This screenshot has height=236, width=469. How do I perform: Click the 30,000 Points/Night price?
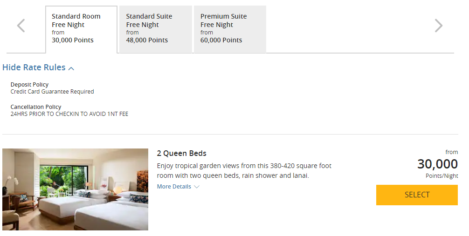point(438,164)
